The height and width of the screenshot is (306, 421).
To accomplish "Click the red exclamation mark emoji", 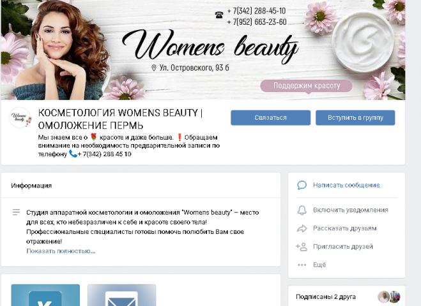I will coord(180,138).
